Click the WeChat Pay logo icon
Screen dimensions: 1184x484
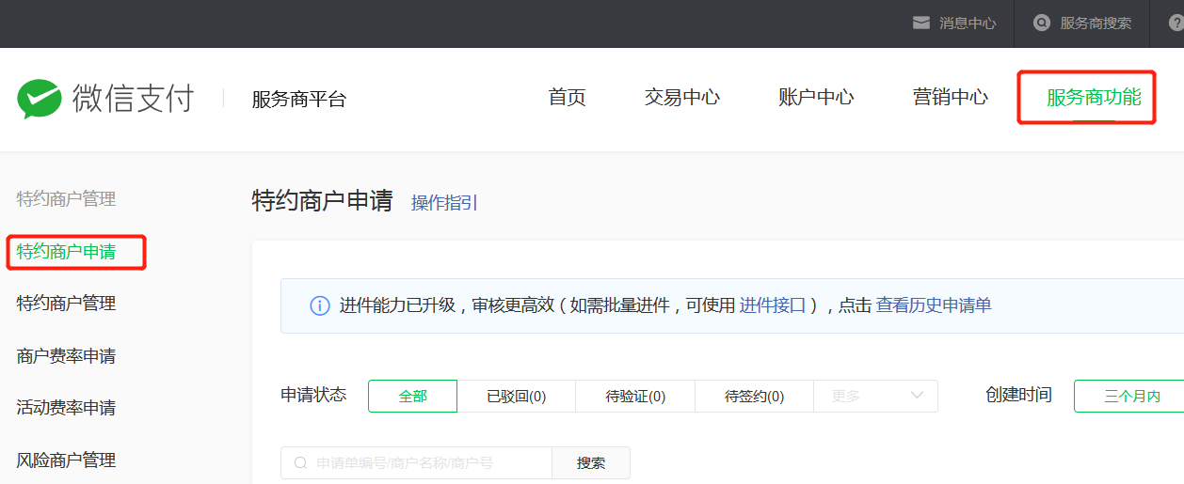tap(40, 99)
